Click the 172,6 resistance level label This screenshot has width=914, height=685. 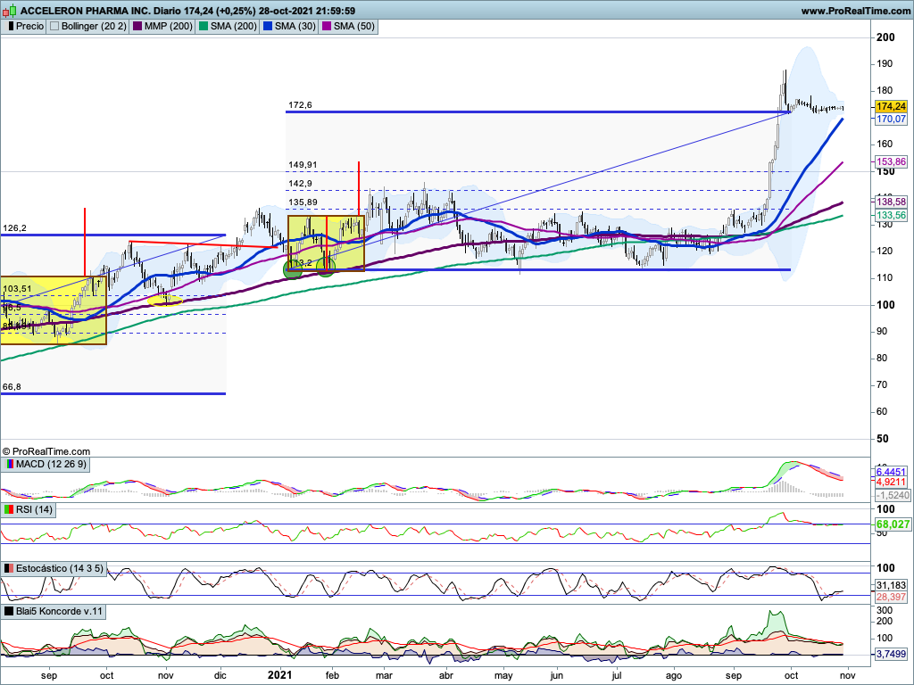(x=300, y=105)
